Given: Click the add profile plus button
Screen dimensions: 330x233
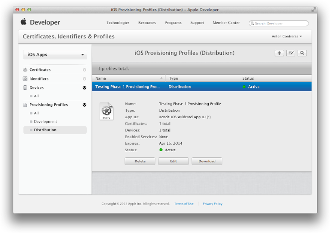Looking at the screenshot, I should coord(279,53).
